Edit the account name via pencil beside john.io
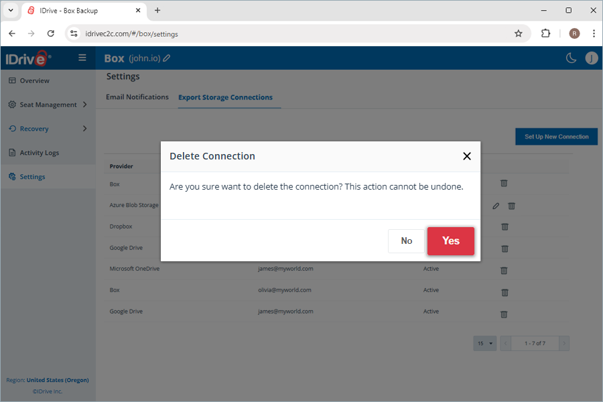This screenshot has width=603, height=402. click(x=165, y=58)
